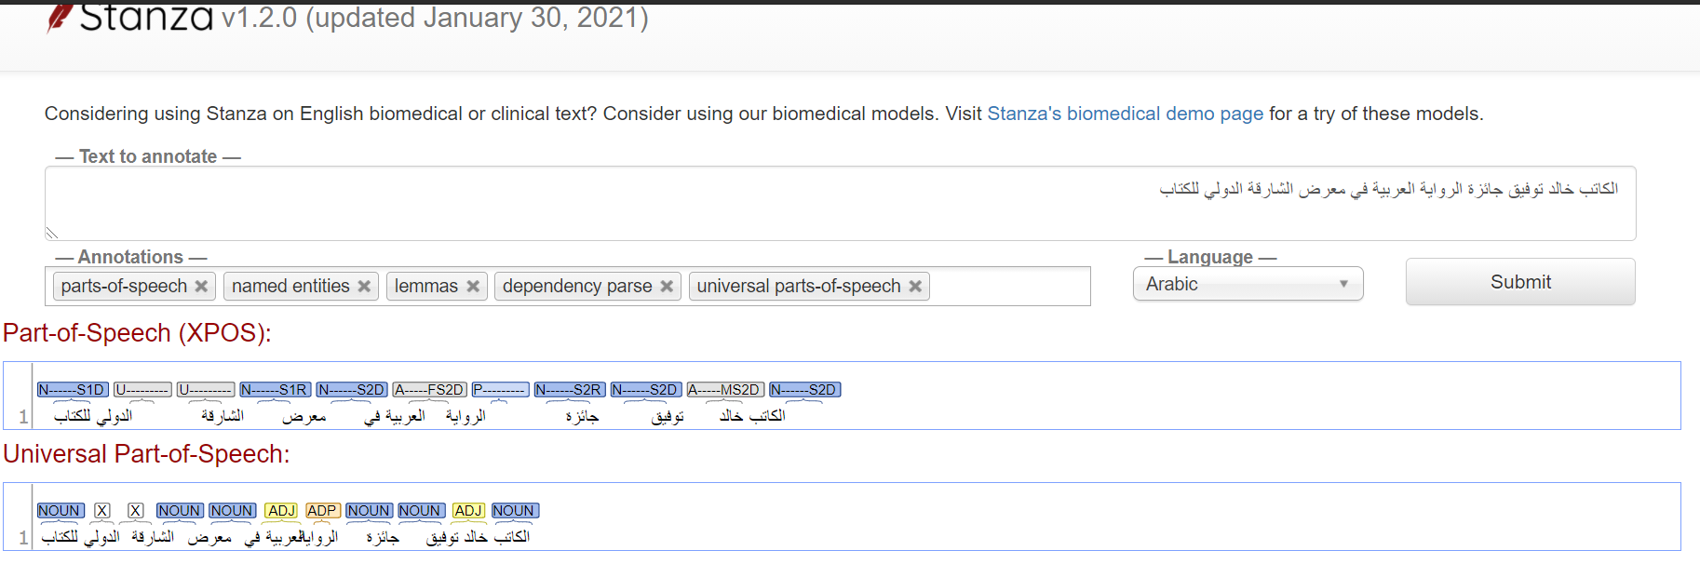This screenshot has width=1700, height=564.
Task: Remove the universal parts-of-speech annotation tag
Action: tap(915, 287)
